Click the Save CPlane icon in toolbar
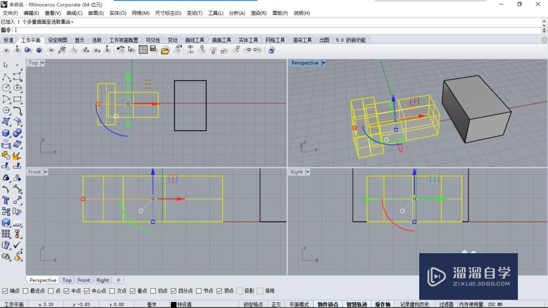The height and width of the screenshot is (308, 548). tap(153, 50)
